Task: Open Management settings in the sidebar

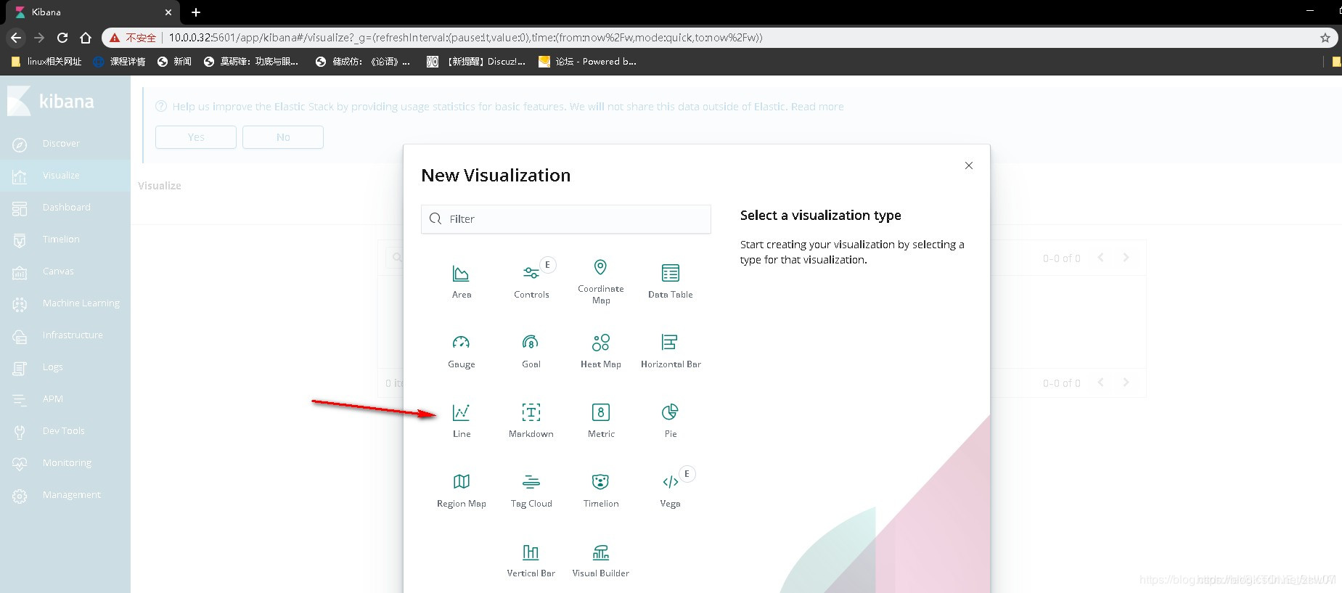Action: point(65,495)
